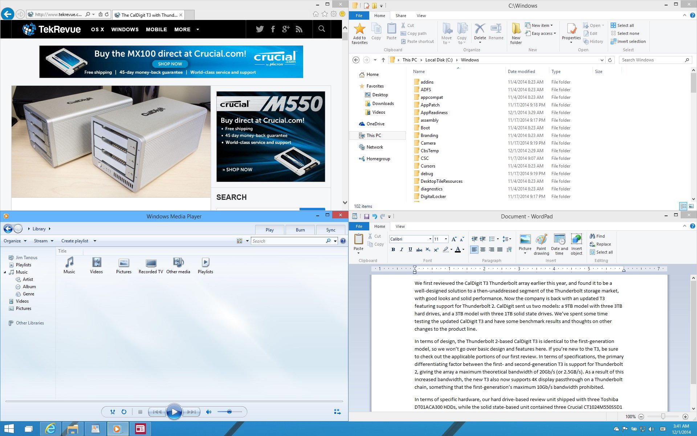This screenshot has width=697, height=436.
Task: Open the Burn tab in Media Player
Action: pyautogui.click(x=300, y=230)
